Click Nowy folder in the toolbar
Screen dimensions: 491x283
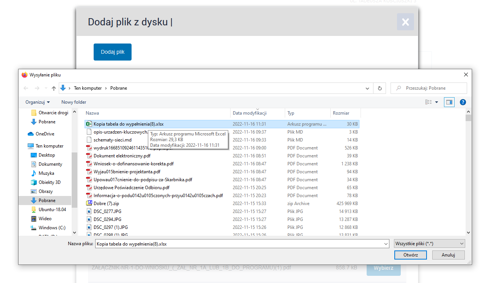74,102
